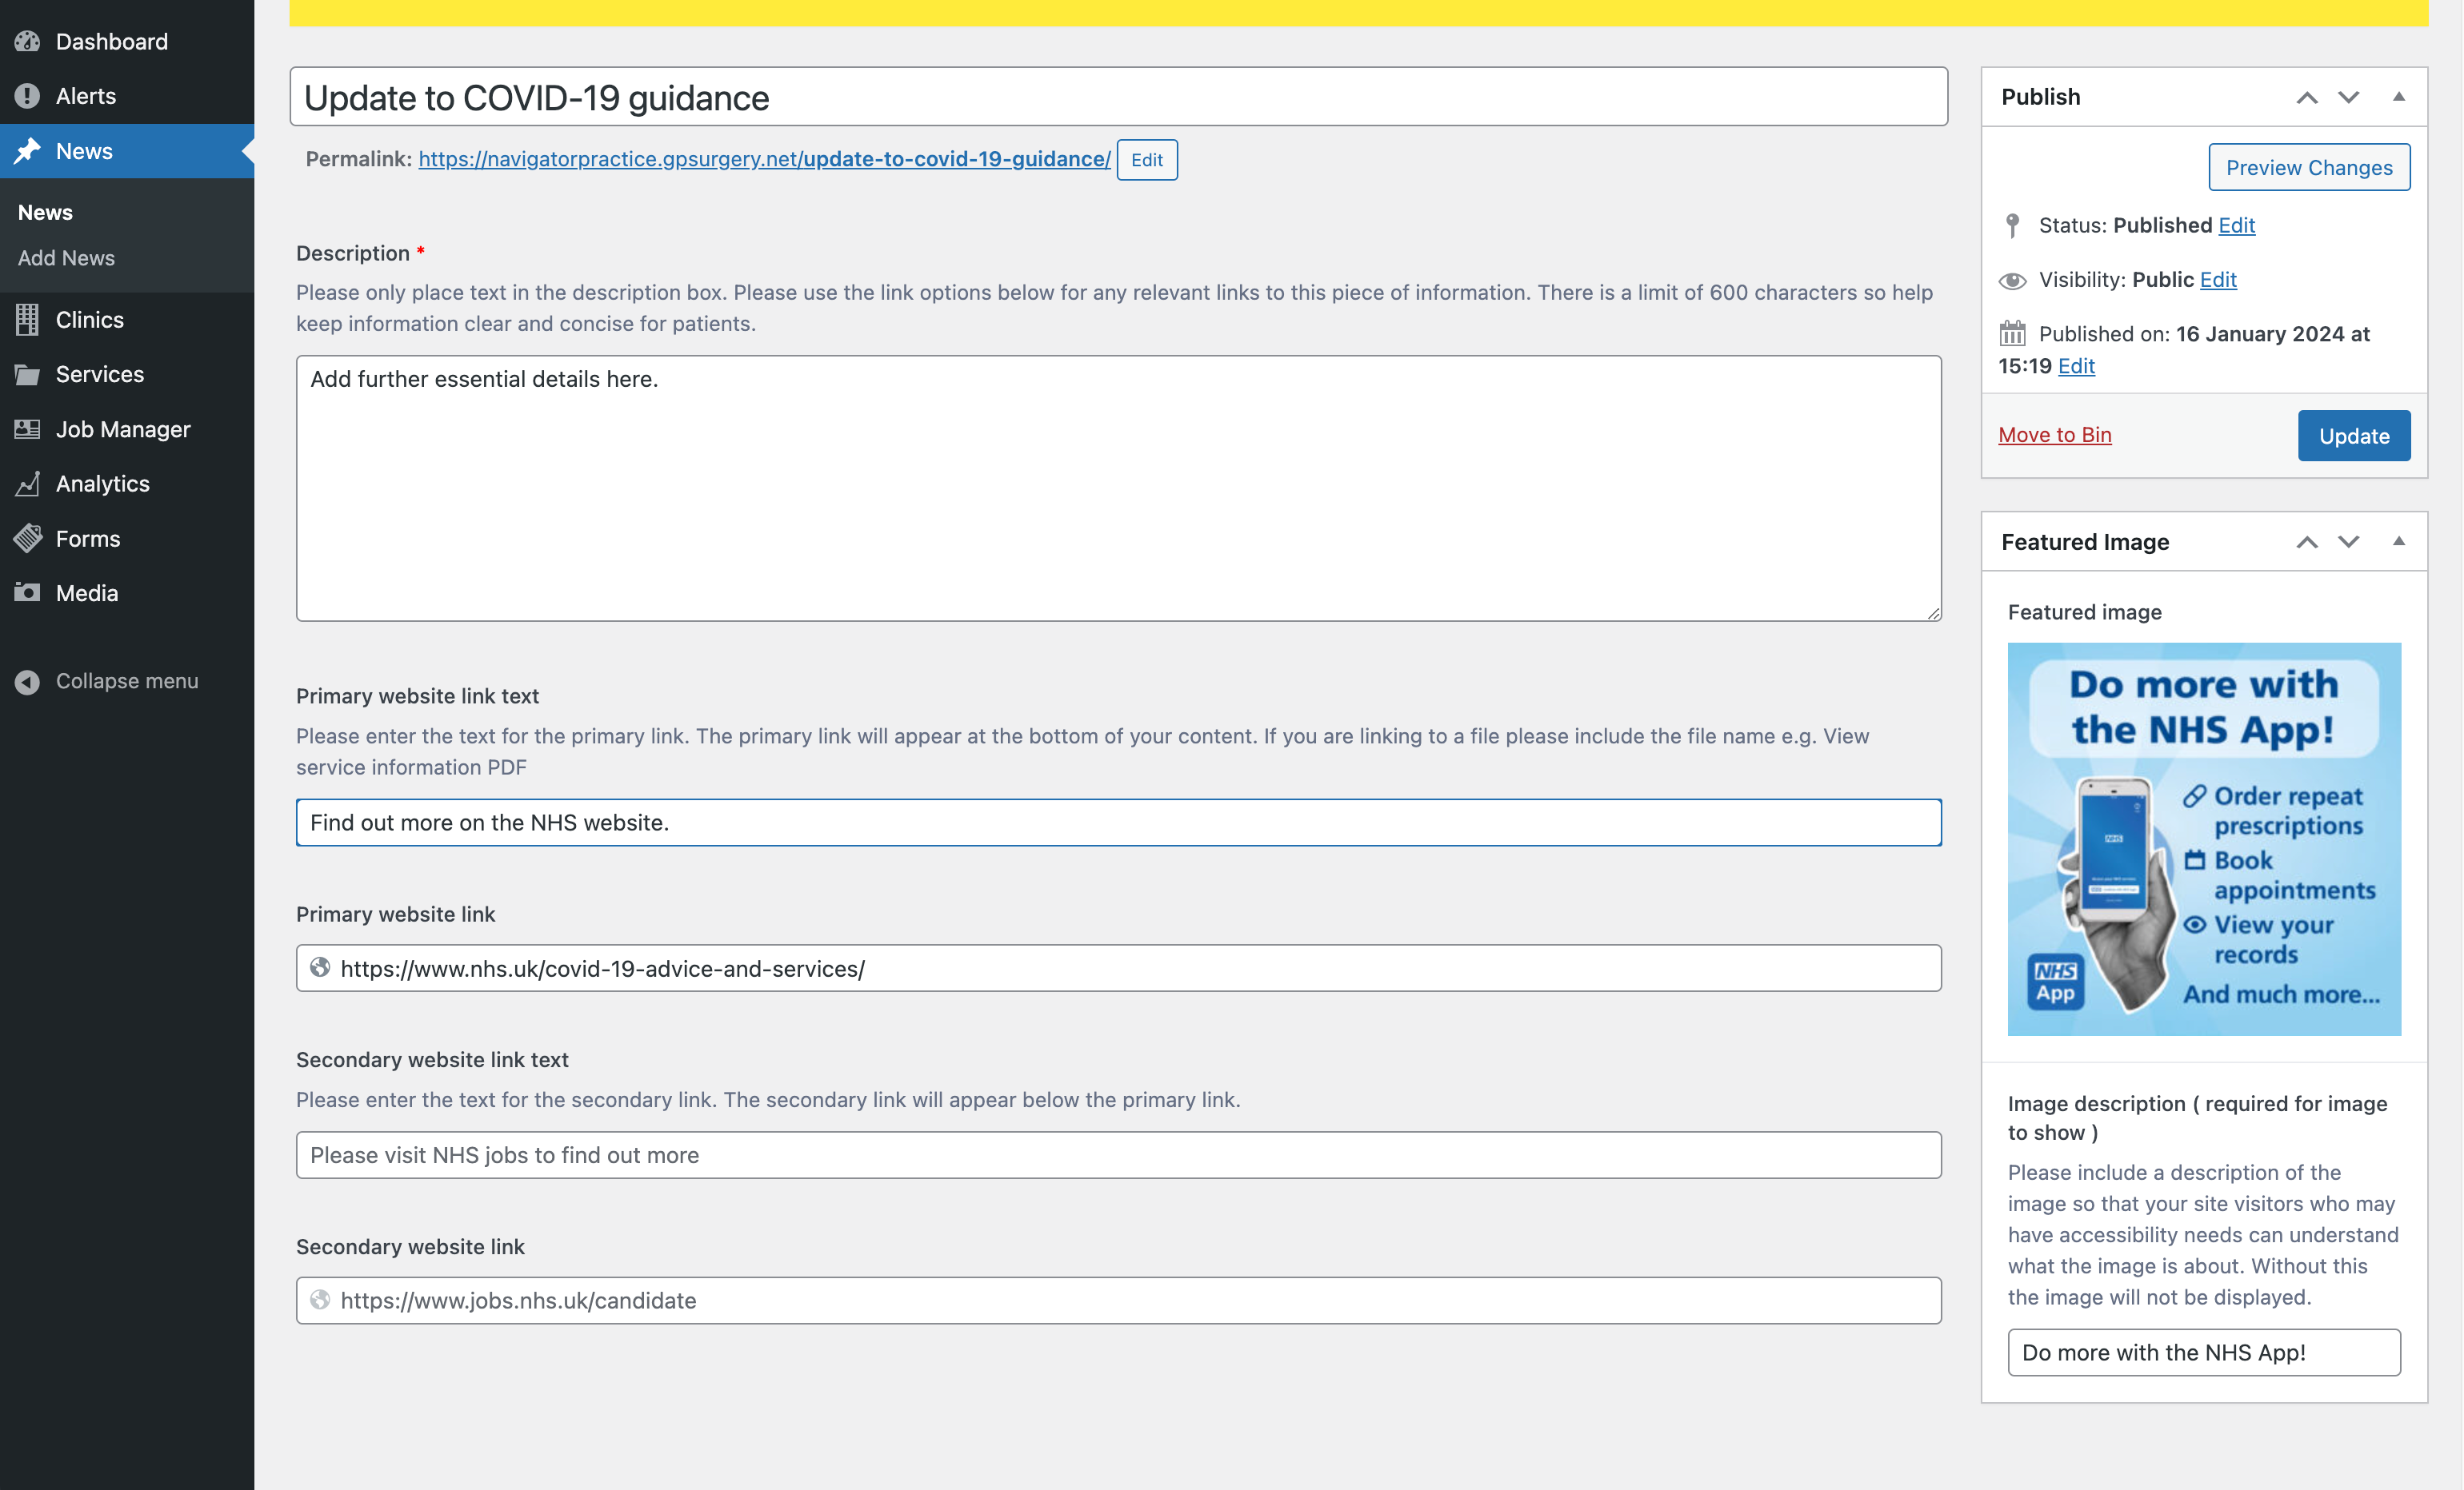The width and height of the screenshot is (2464, 1490).
Task: Open Alerts menu item
Action: pyautogui.click(x=127, y=96)
